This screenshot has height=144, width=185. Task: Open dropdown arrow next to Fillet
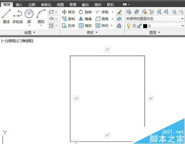pos(112,19)
